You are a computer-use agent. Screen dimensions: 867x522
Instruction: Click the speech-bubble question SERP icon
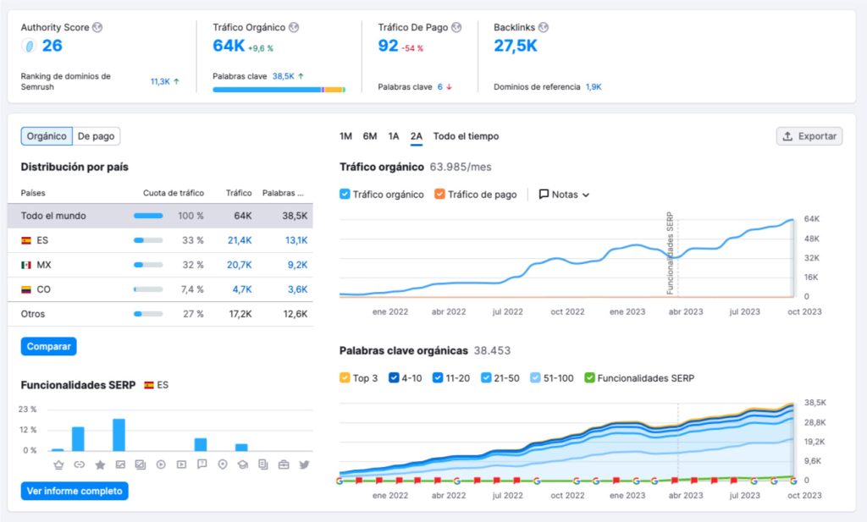coord(202,464)
